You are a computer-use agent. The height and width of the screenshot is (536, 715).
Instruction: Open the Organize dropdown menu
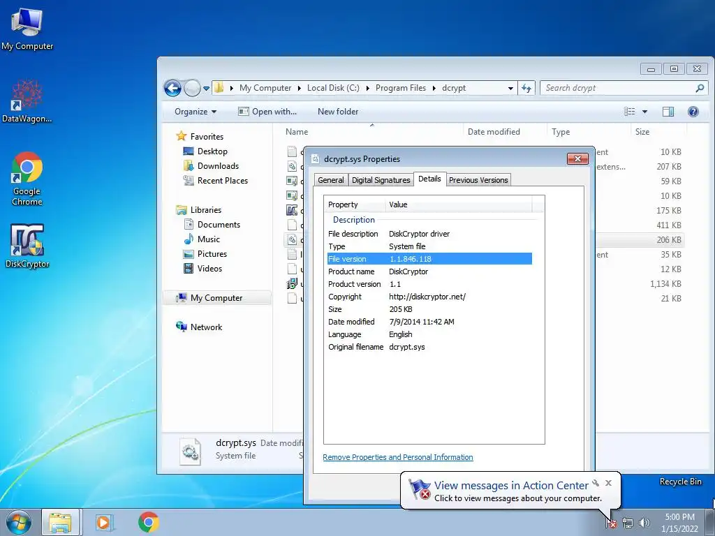[196, 112]
